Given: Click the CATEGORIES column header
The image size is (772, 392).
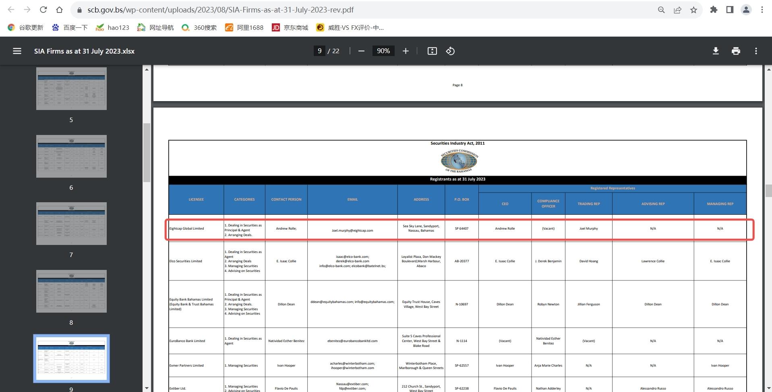Looking at the screenshot, I should [244, 199].
